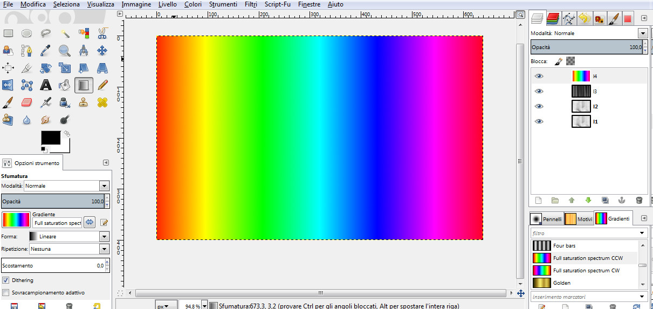The width and height of the screenshot is (653, 309).
Task: Create a new layer button
Action: click(538, 201)
